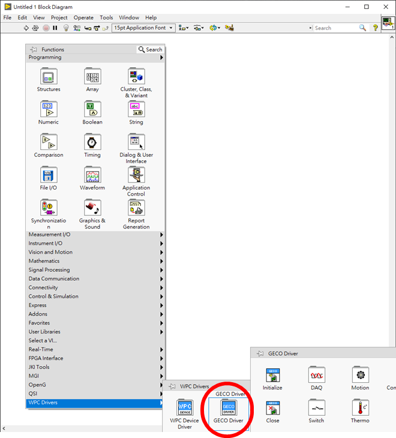Pin the Functions palette with thumbtack
396x438 pixels.
coord(34,50)
